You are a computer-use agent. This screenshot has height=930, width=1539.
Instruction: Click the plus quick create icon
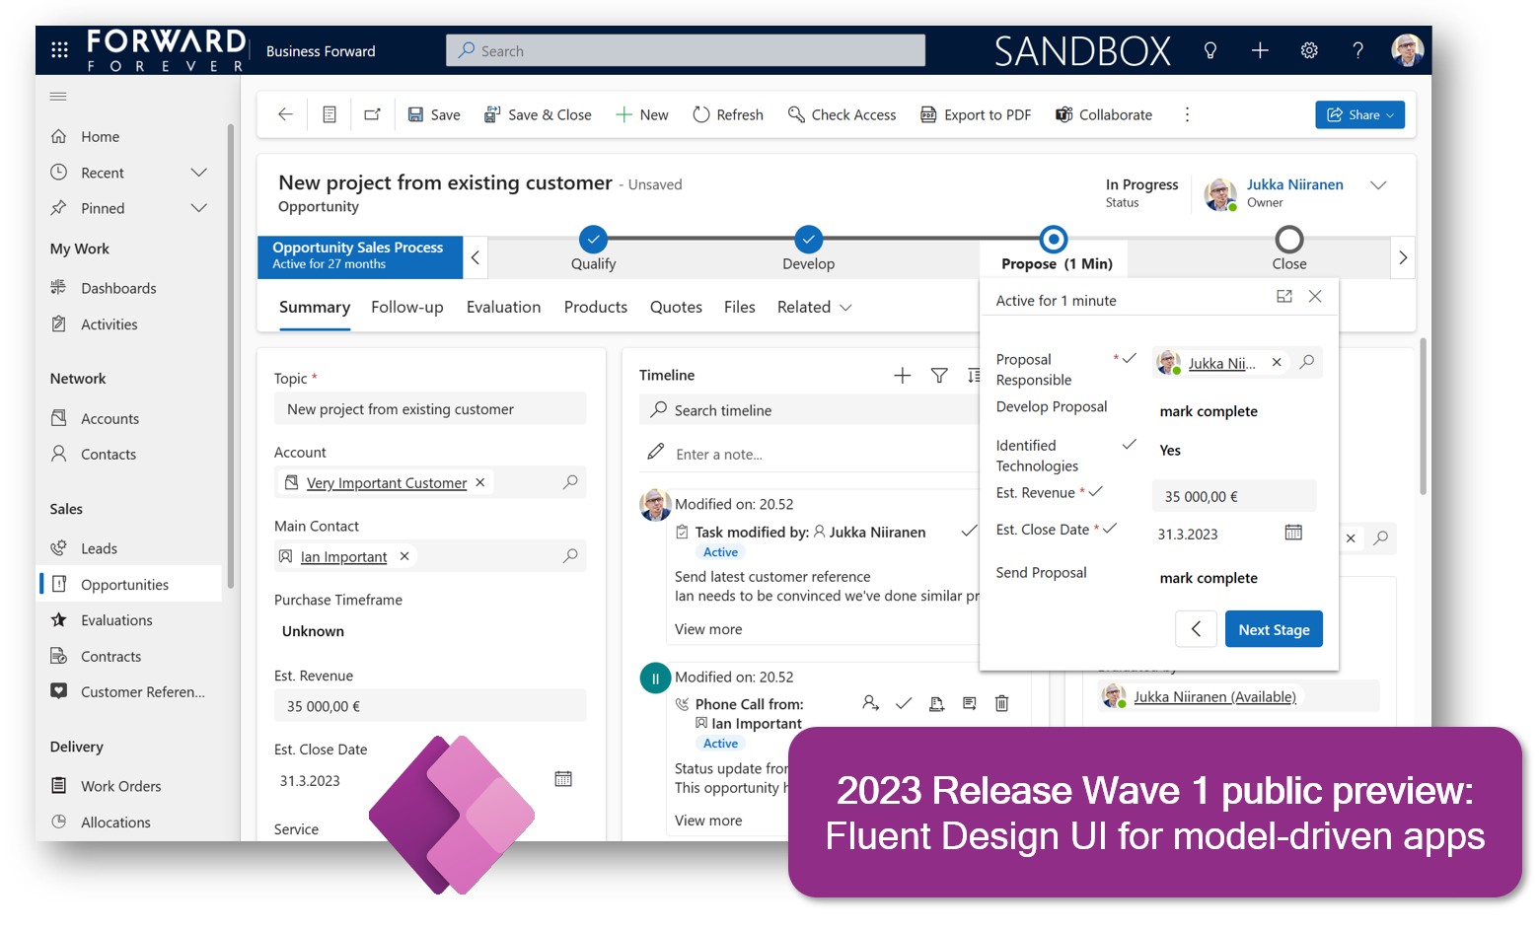pos(1260,50)
